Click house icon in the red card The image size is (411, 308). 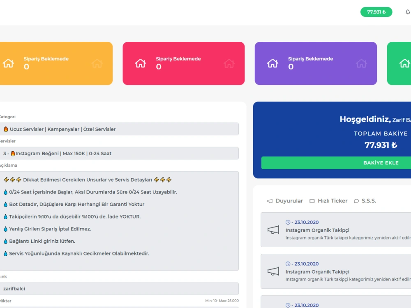click(140, 63)
